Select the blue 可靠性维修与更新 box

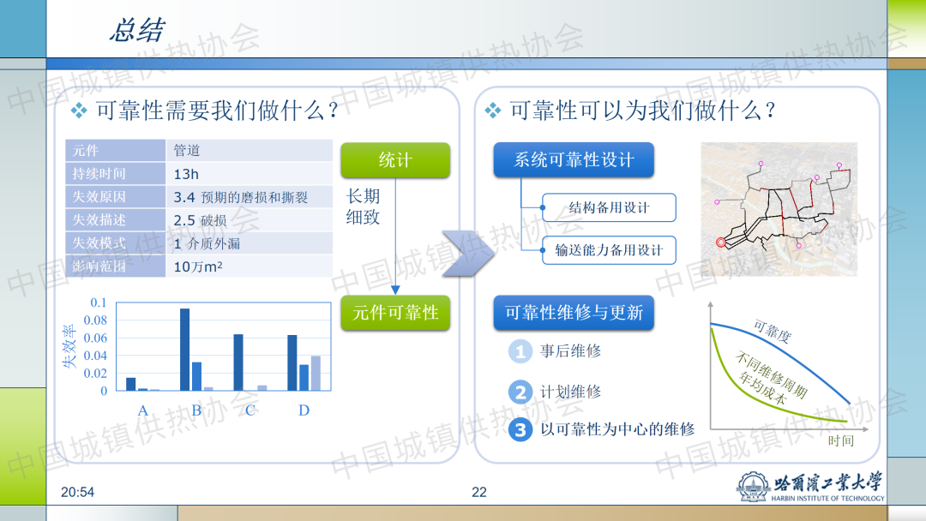(x=574, y=313)
